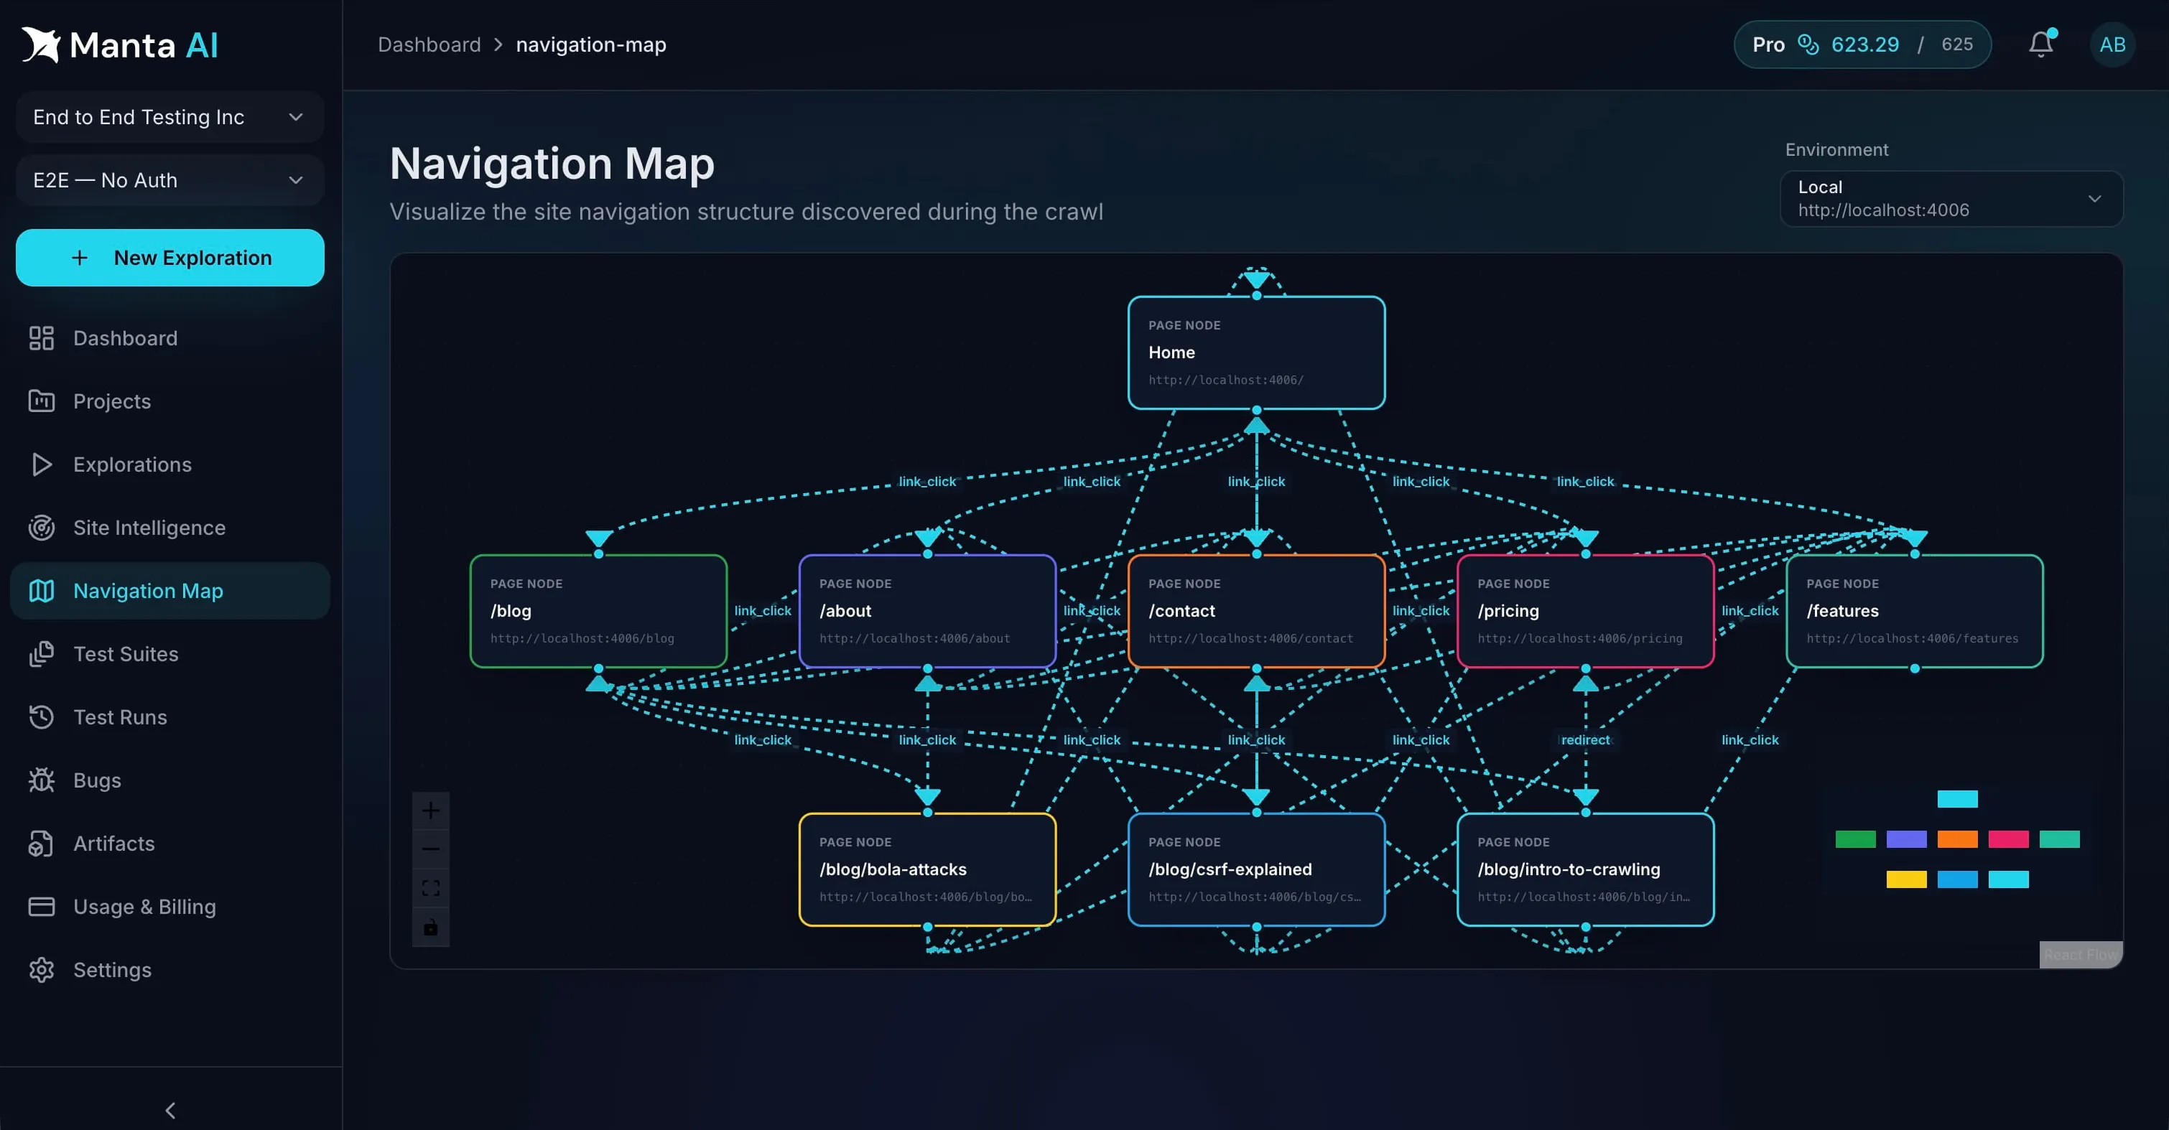
Task: Open Settings in the sidebar
Action: (169, 969)
